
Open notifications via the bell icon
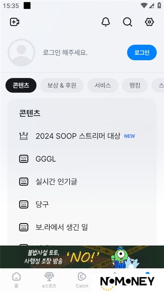pos(106,22)
